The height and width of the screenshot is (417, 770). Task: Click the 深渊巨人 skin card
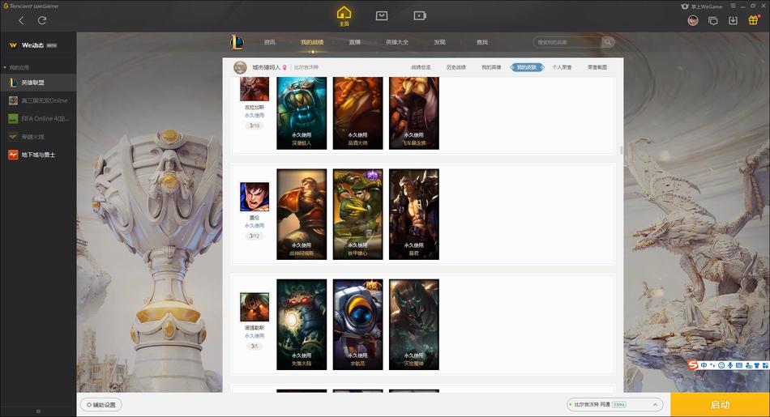(x=302, y=113)
